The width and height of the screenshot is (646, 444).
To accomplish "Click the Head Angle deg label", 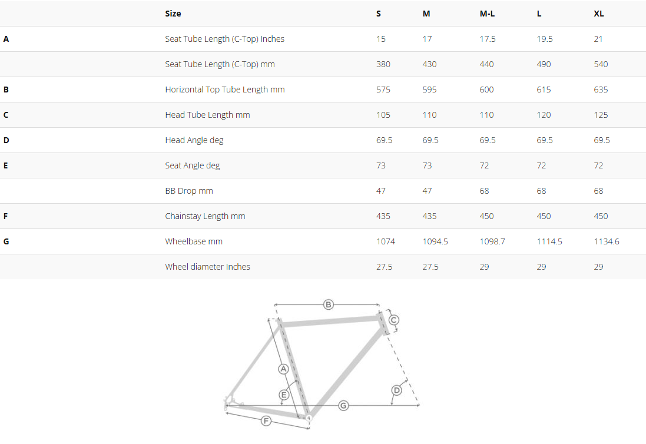I will coord(194,140).
